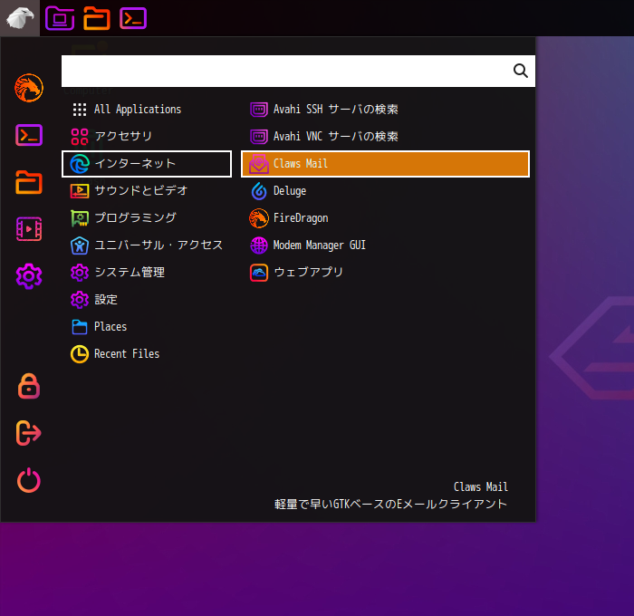
Task: Open terminal in the favorites sidebar
Action: 29,135
